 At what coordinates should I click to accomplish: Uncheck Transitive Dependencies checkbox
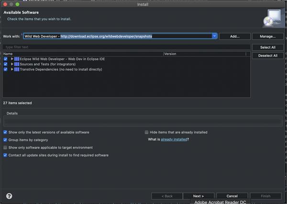pos(5,69)
